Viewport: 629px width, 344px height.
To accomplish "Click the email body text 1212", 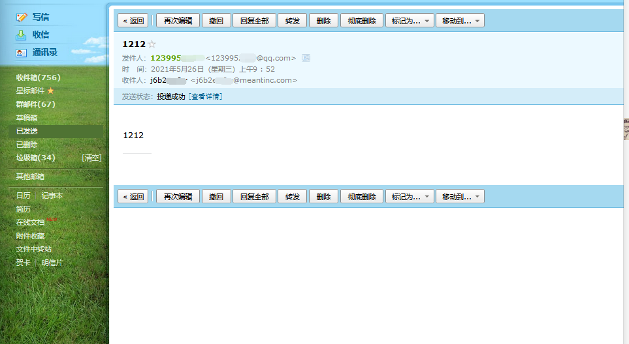I will click(133, 136).
